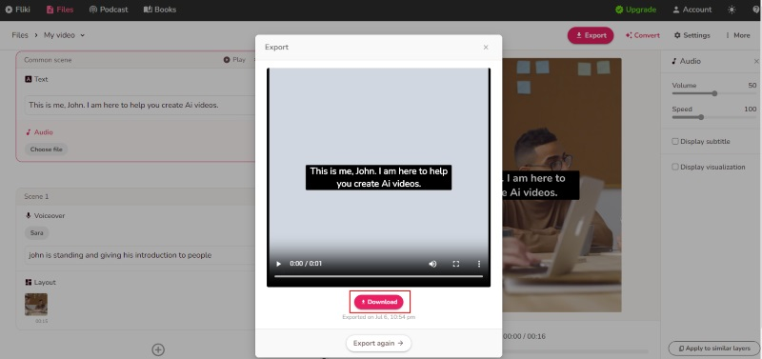Click the Scene 1 voiceover text field
762x359 pixels.
141,255
